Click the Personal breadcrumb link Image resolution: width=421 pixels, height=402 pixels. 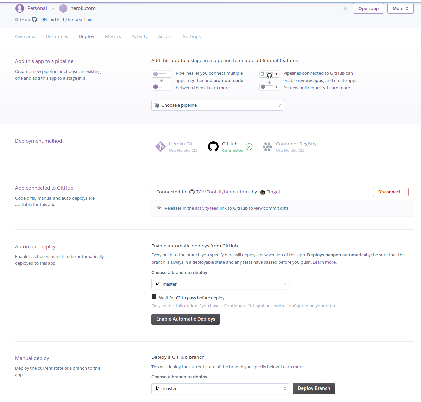point(37,8)
